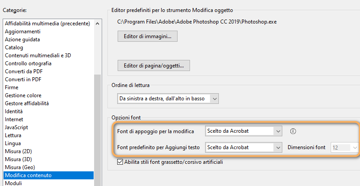This screenshot has width=360, height=186.
Task: Select the Identità category
Action: pos(14,111)
